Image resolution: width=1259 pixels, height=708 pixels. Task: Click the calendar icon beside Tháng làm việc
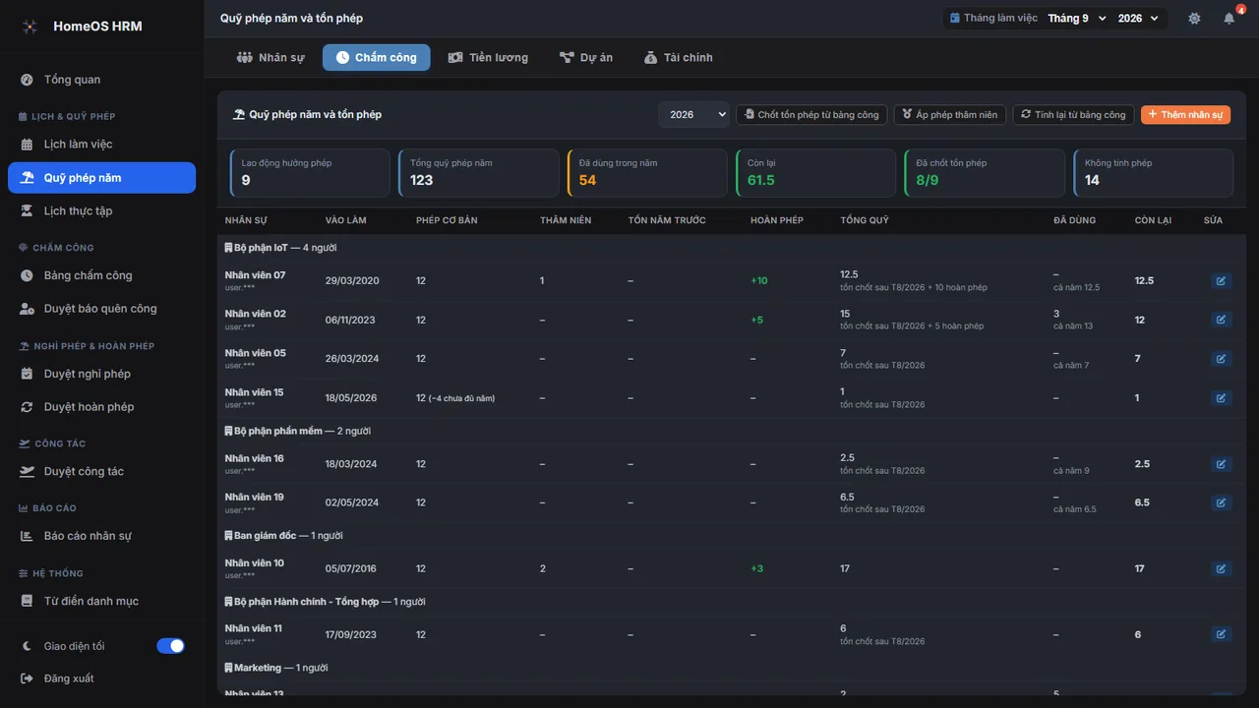(x=954, y=19)
